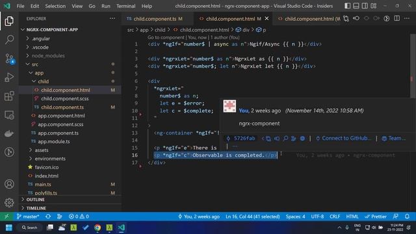
Task: Click the Connect to GitHub link
Action: (x=343, y=138)
